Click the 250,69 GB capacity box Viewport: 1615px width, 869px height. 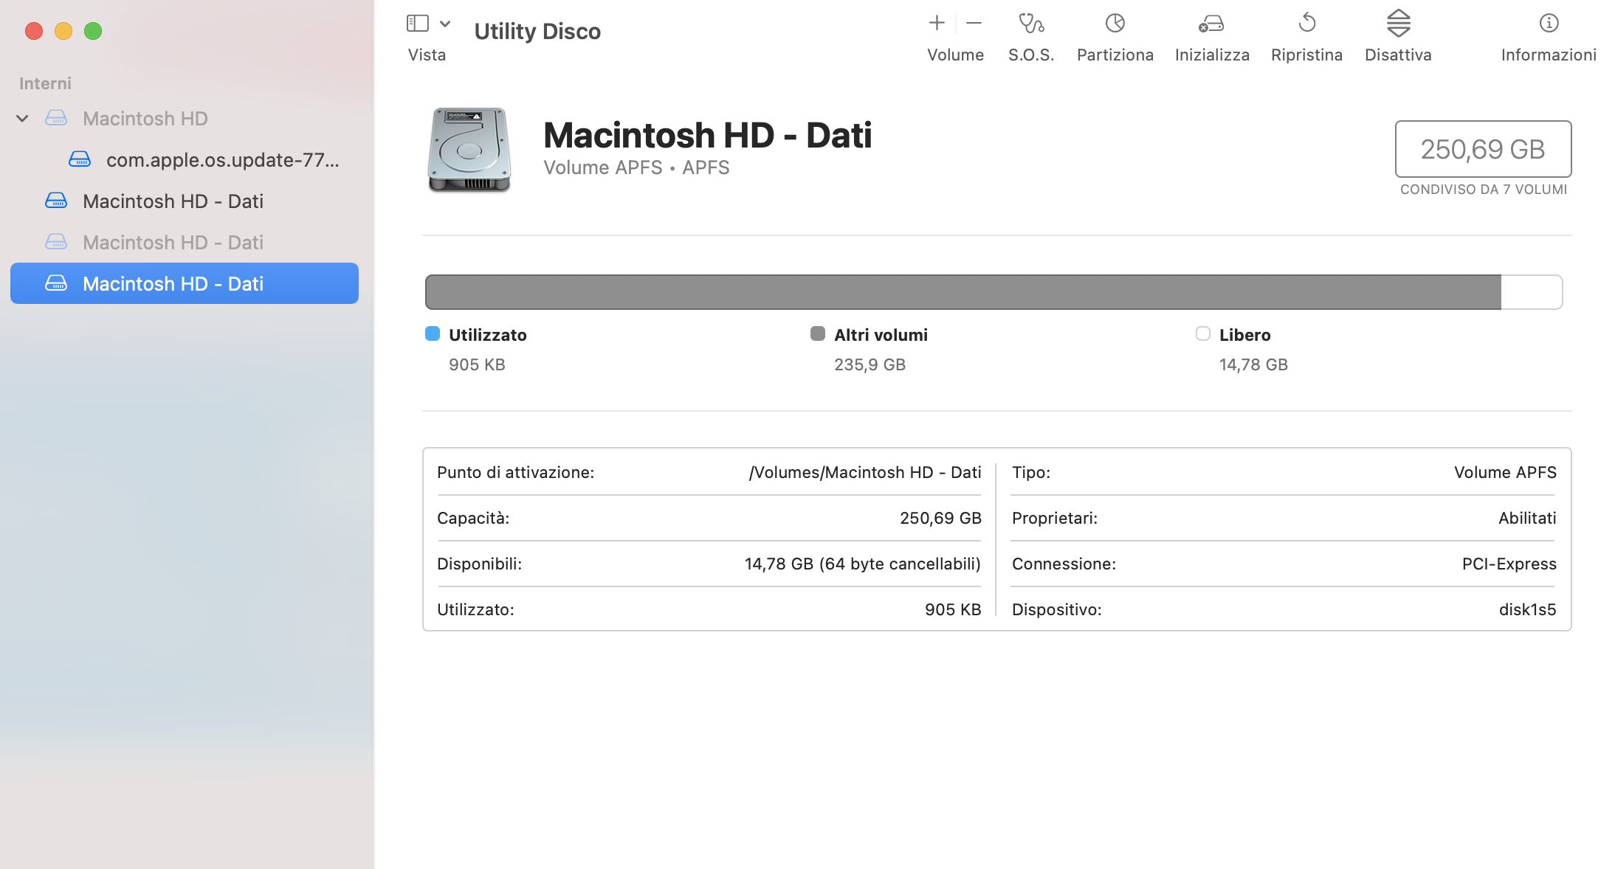[1483, 149]
